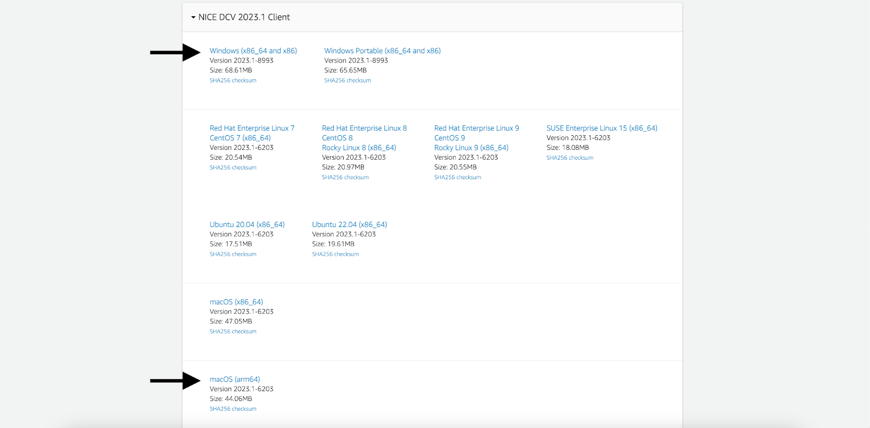Select the text 'Size: 19.61MB'
The height and width of the screenshot is (428, 870).
[333, 244]
